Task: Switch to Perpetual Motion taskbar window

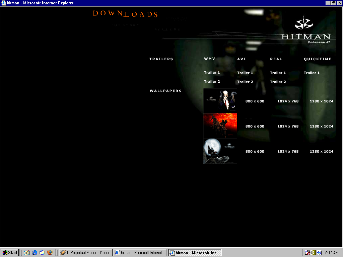Action: click(85, 253)
